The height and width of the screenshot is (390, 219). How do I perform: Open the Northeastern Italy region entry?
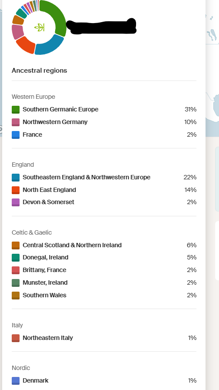104,338
